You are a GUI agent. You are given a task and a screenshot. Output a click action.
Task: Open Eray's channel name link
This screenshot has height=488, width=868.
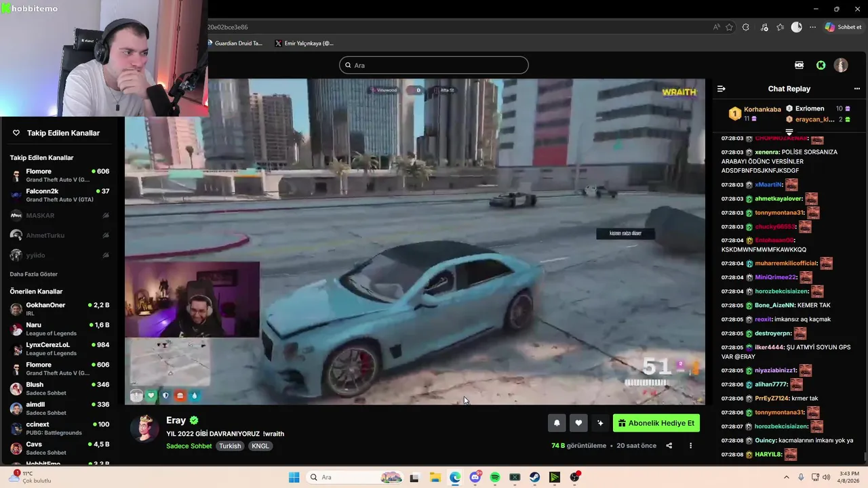[176, 420]
